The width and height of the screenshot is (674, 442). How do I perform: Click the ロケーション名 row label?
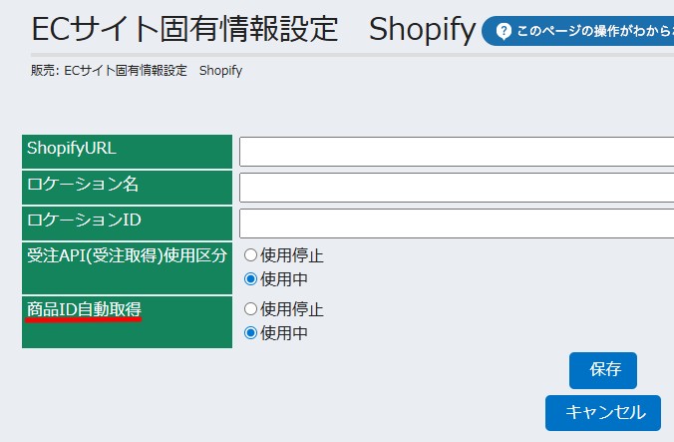[83, 185]
